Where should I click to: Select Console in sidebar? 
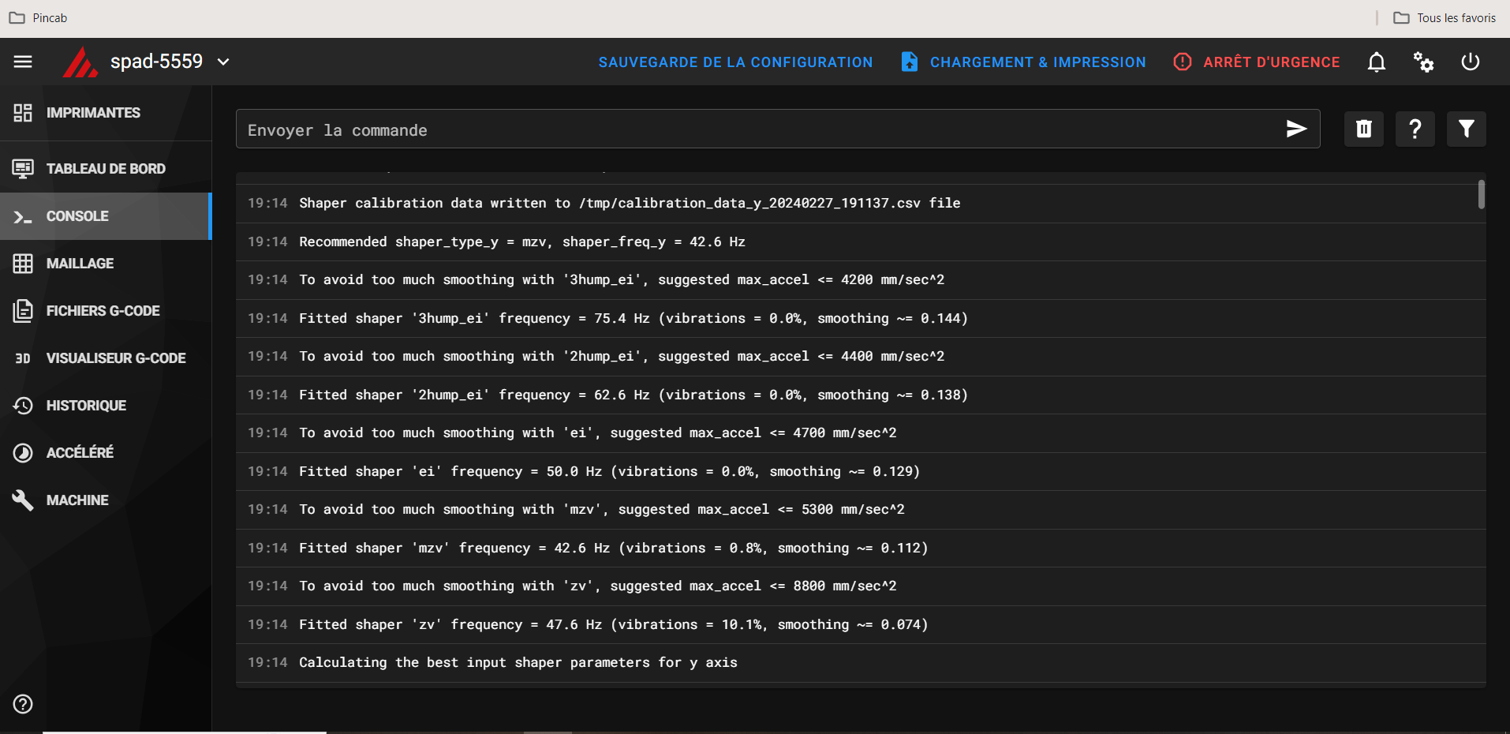(106, 216)
